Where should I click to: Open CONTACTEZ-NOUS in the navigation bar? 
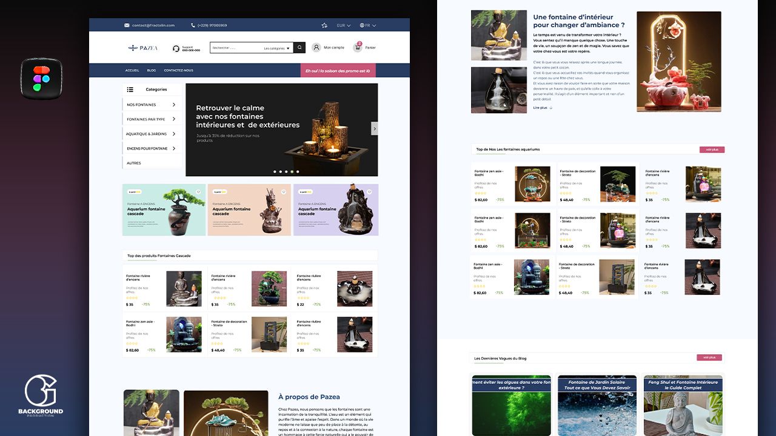click(x=178, y=70)
